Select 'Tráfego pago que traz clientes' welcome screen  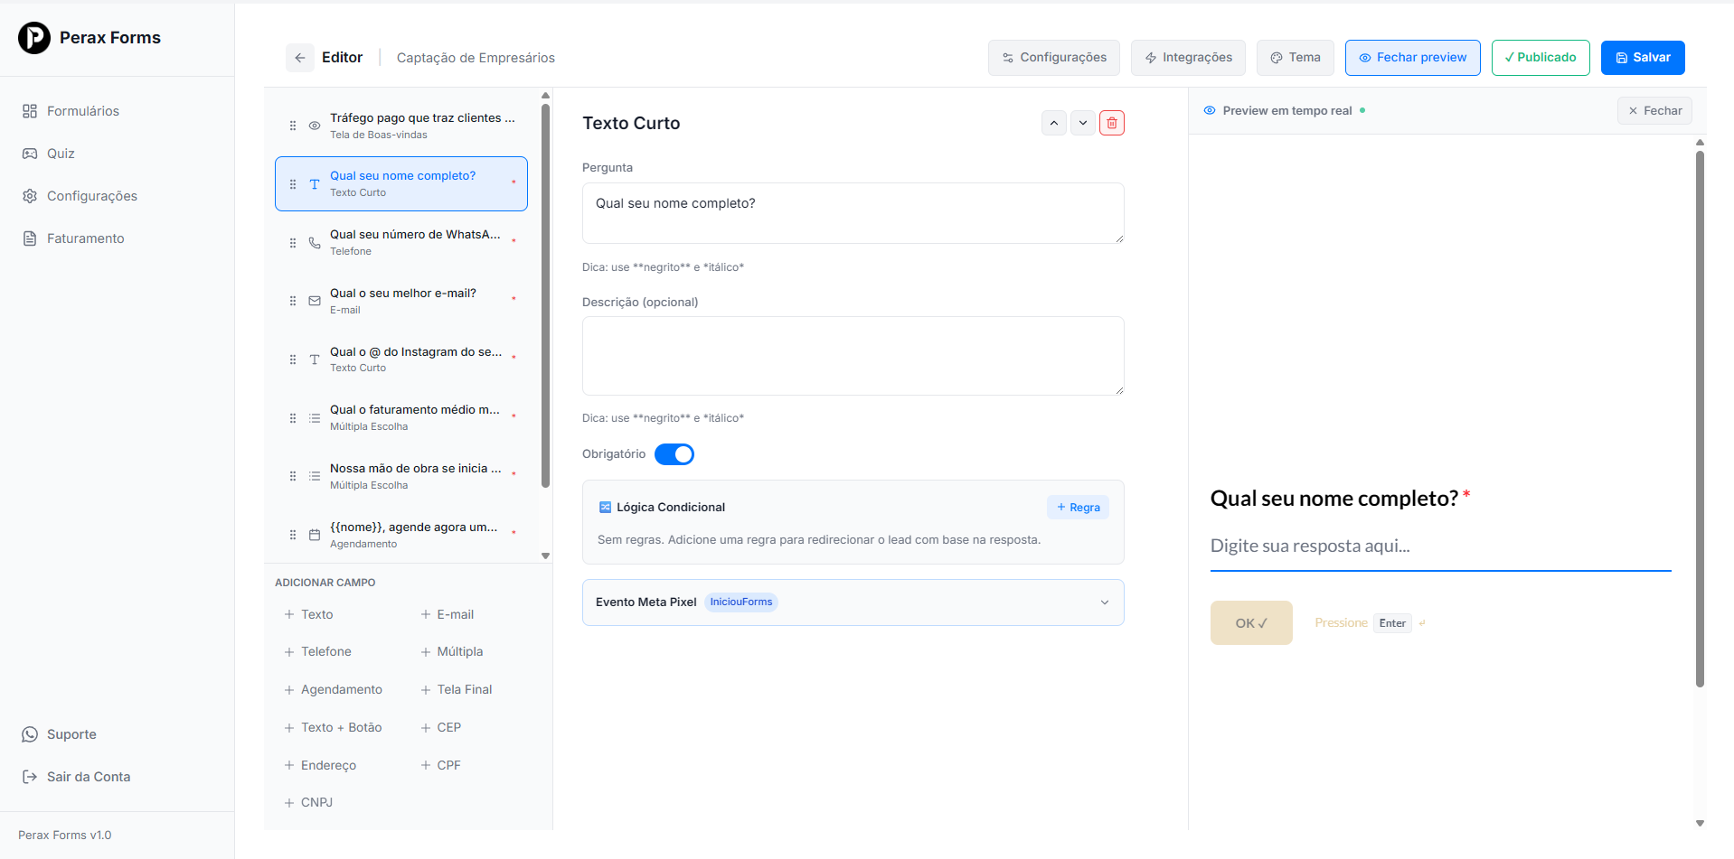coord(401,126)
